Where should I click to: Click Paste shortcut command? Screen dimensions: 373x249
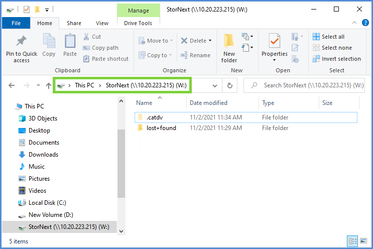click(x=106, y=59)
